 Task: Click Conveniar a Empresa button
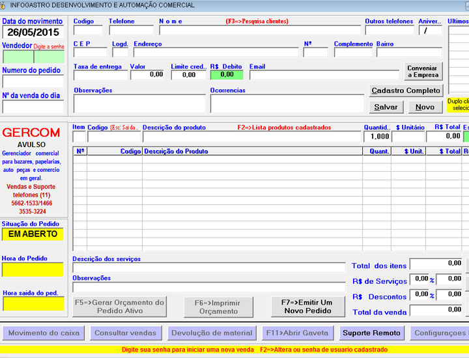tap(423, 72)
